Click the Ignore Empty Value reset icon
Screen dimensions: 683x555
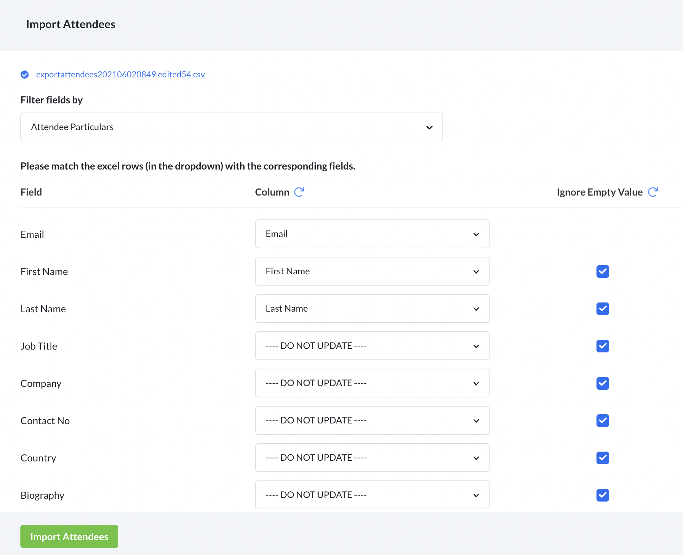(x=653, y=192)
